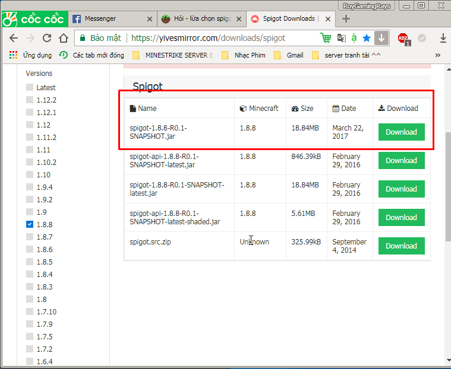The width and height of the screenshot is (451, 369).
Task: Bookmark this page with star icon
Action: click(x=367, y=38)
